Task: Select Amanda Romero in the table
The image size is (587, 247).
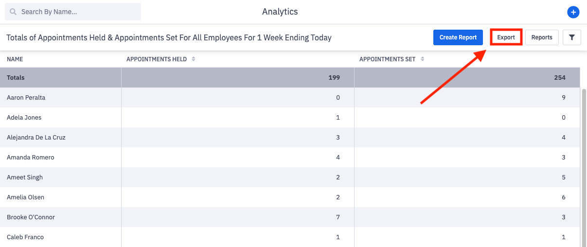Action: (30, 158)
